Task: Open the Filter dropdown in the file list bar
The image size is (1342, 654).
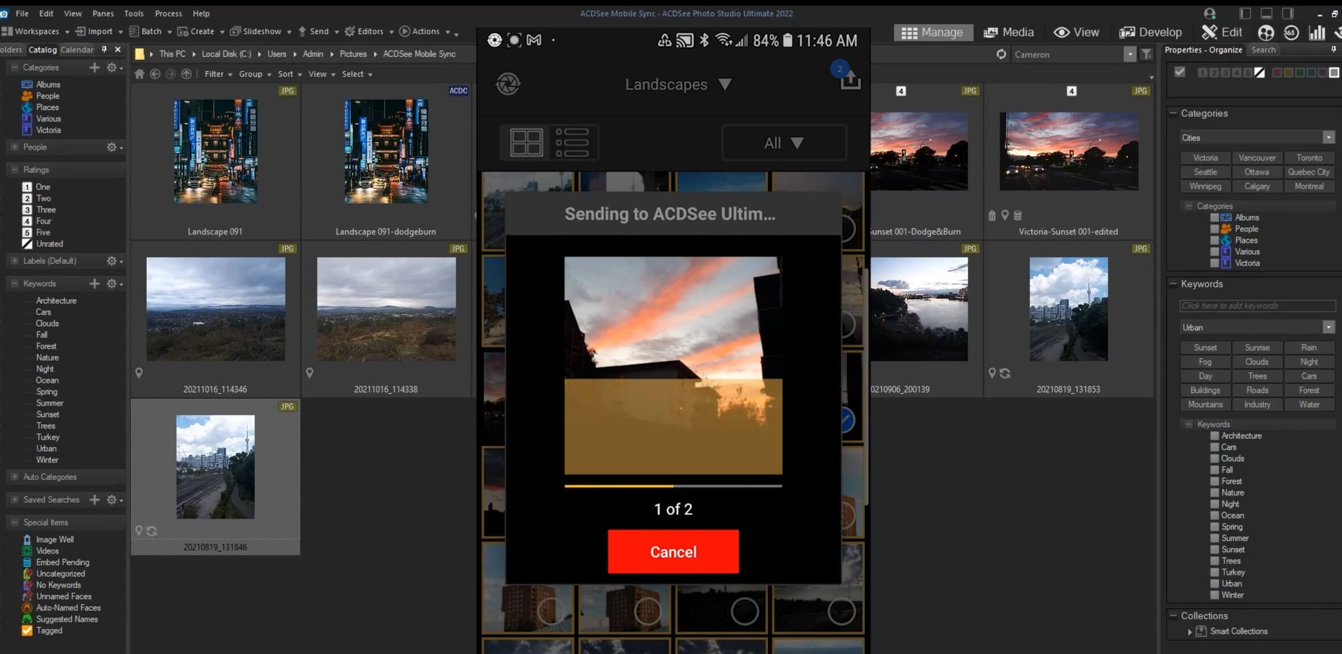Action: point(218,74)
